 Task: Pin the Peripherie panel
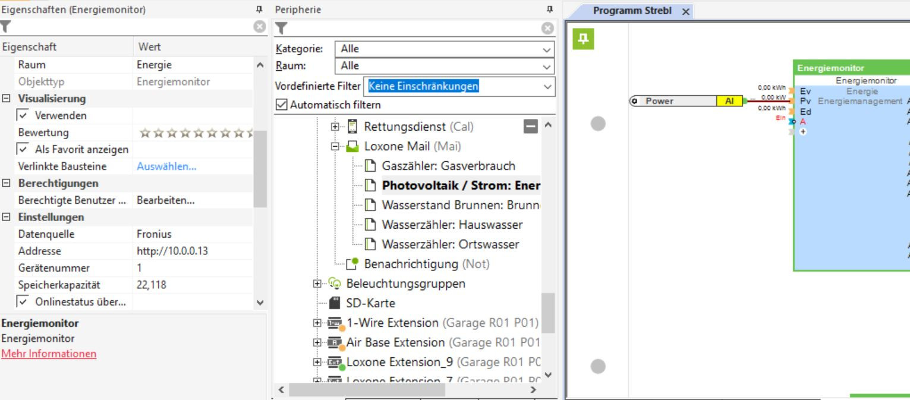[550, 10]
